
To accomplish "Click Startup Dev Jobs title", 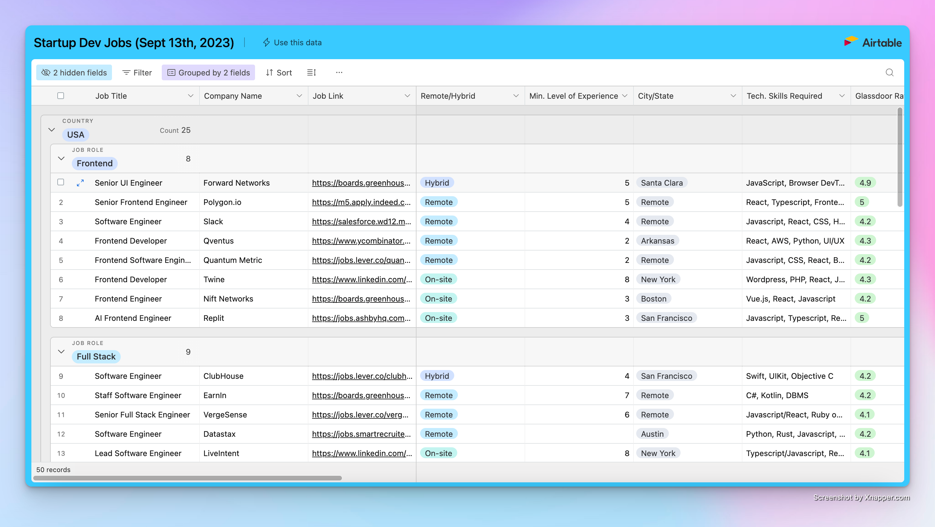I will click(x=134, y=43).
